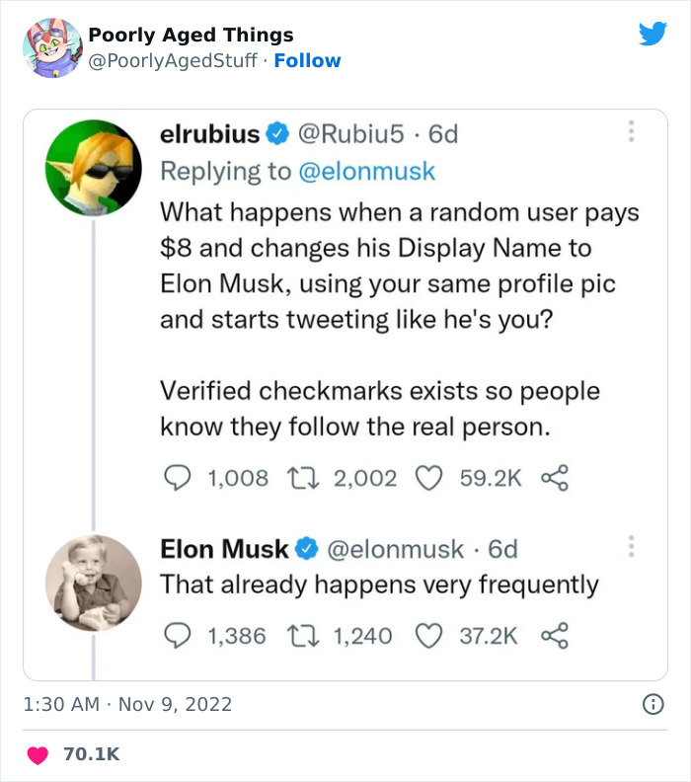Open three-dot menu on elrubius tweet
The image size is (691, 782).
pyautogui.click(x=632, y=132)
